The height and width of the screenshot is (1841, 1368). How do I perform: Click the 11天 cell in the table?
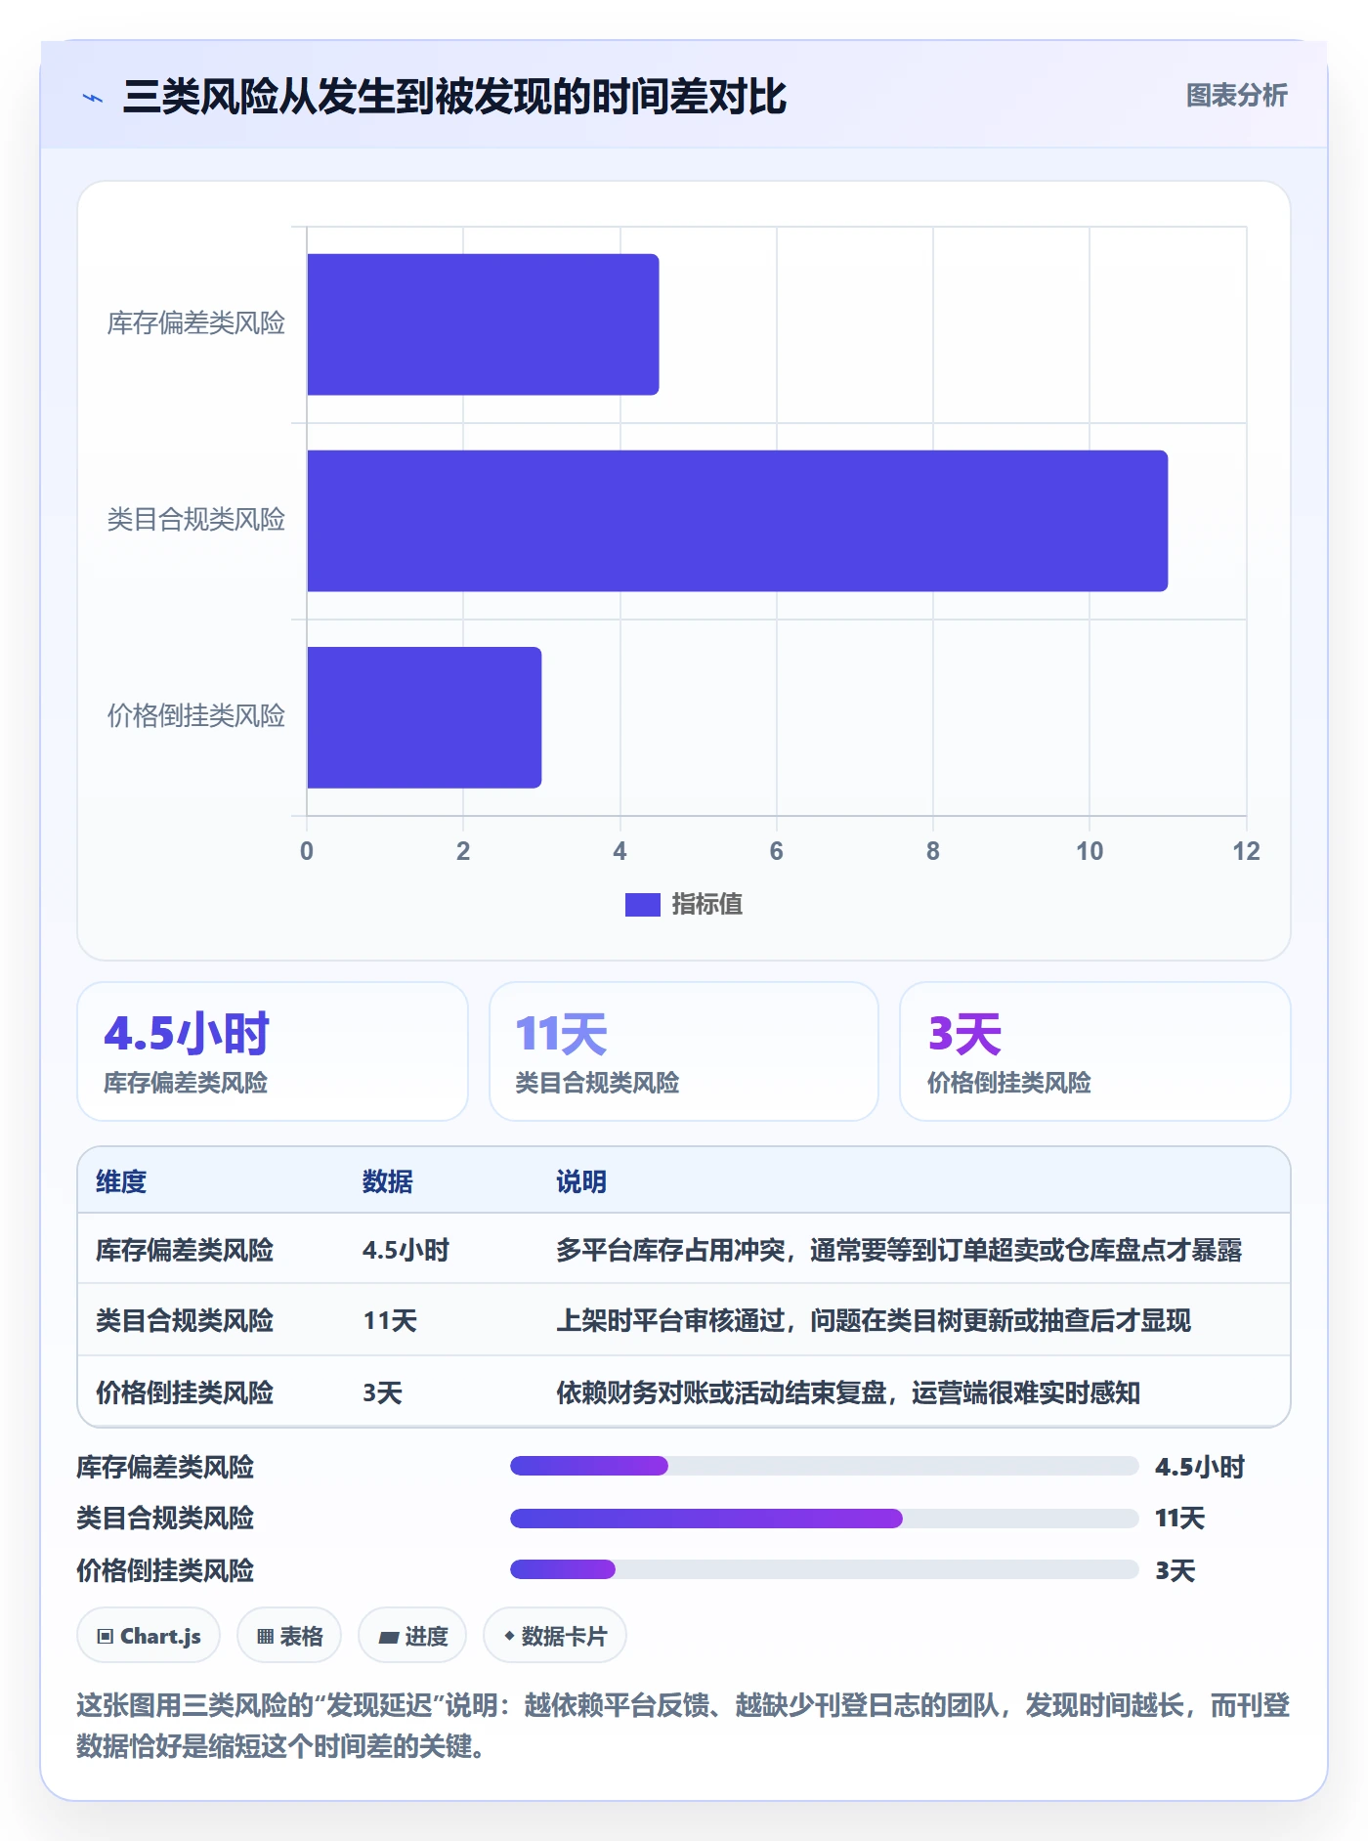[390, 1321]
